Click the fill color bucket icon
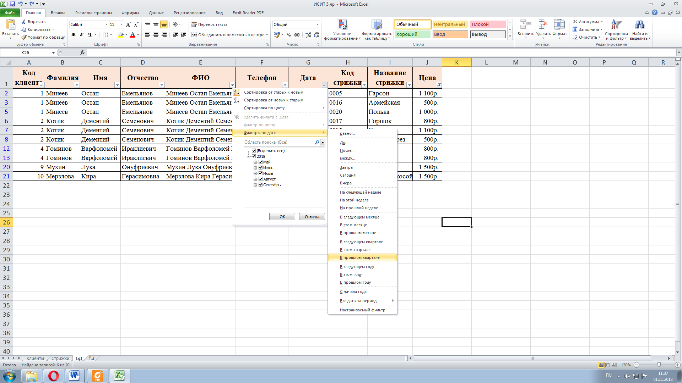The image size is (682, 383). (x=121, y=35)
